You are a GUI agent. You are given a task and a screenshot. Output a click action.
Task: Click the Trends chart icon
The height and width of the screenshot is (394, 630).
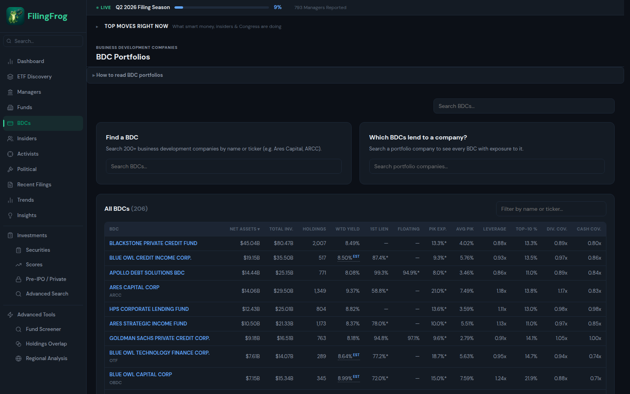coord(10,200)
